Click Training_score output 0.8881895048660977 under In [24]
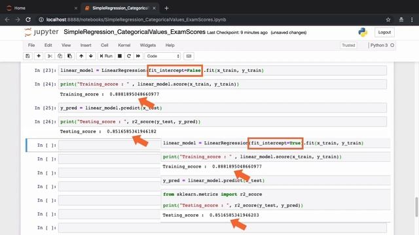 109,94
